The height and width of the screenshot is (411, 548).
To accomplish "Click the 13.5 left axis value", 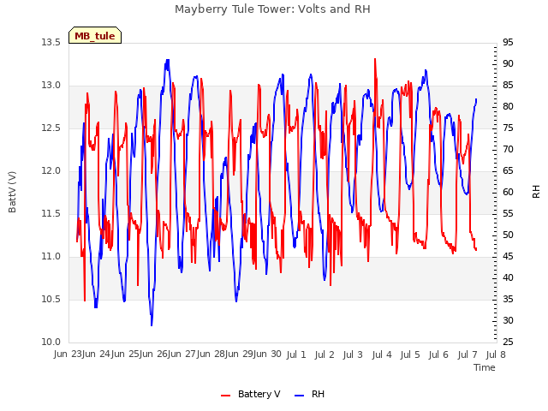I will pyautogui.click(x=51, y=42).
